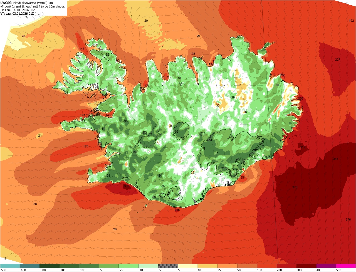Click the 26 value in eastern Iceland
The image size is (356, 272).
click(x=245, y=112)
